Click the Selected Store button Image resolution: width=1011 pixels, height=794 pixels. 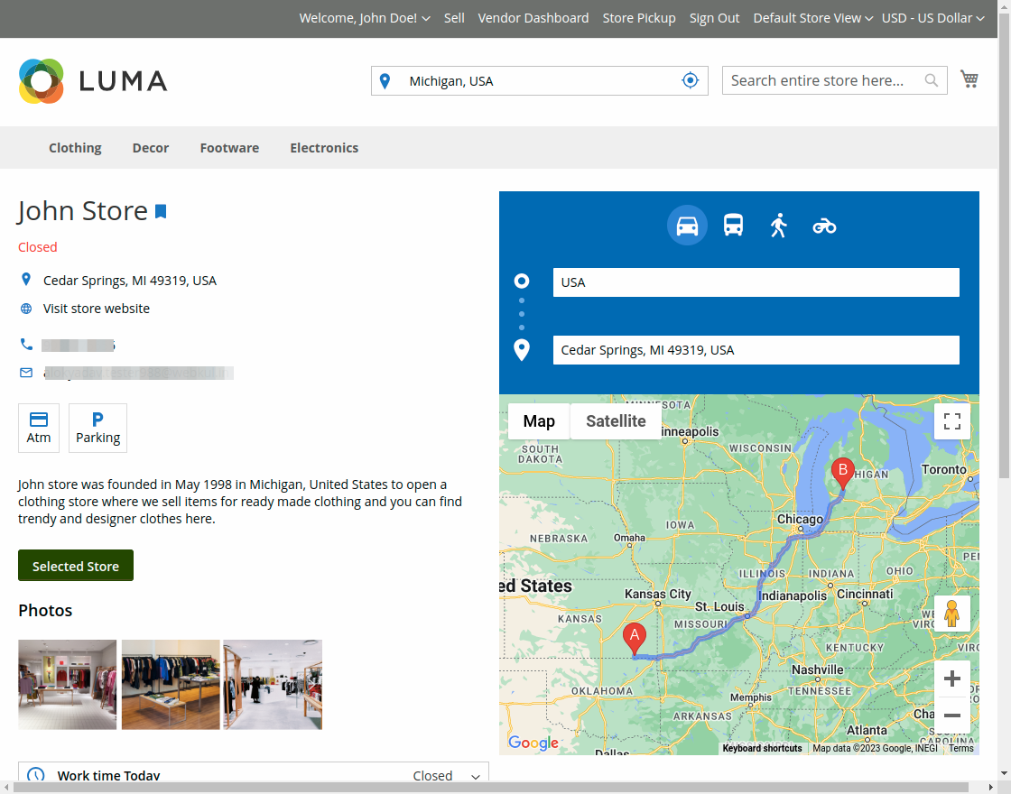click(x=76, y=565)
